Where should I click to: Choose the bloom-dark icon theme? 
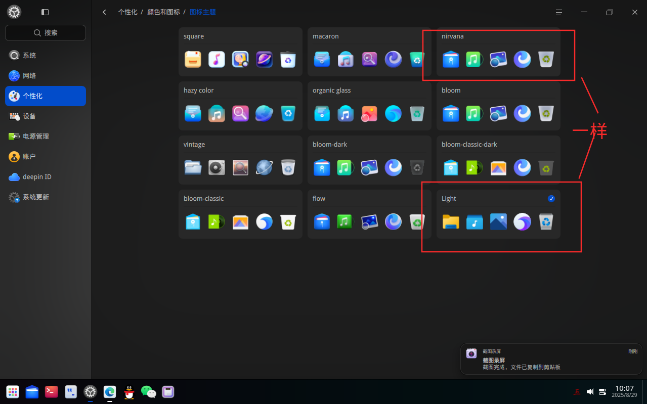tap(369, 160)
